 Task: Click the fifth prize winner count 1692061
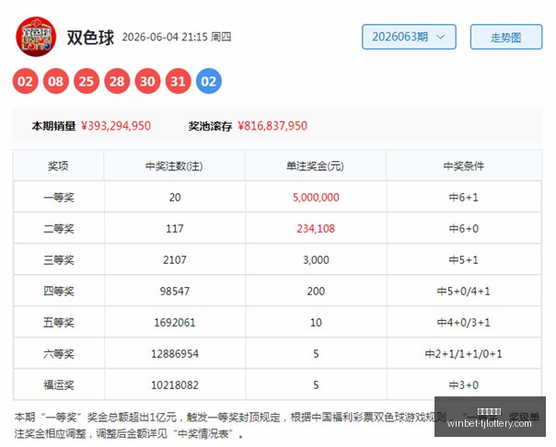point(175,323)
